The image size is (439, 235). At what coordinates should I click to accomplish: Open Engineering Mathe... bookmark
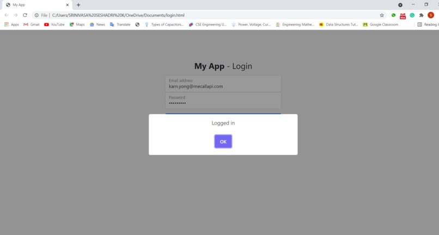[x=295, y=24]
